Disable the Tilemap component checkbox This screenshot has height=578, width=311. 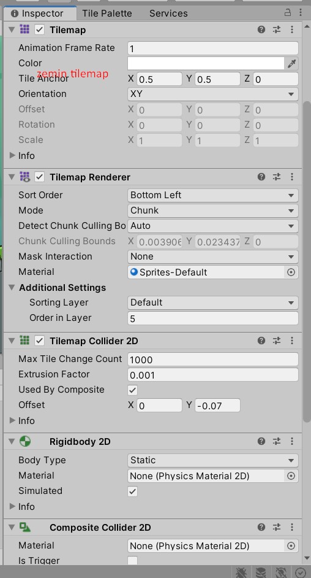[39, 29]
